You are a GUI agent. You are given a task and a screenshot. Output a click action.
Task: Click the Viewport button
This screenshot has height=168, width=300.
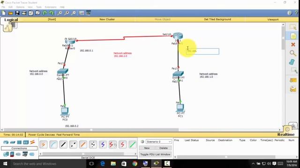coord(273,20)
